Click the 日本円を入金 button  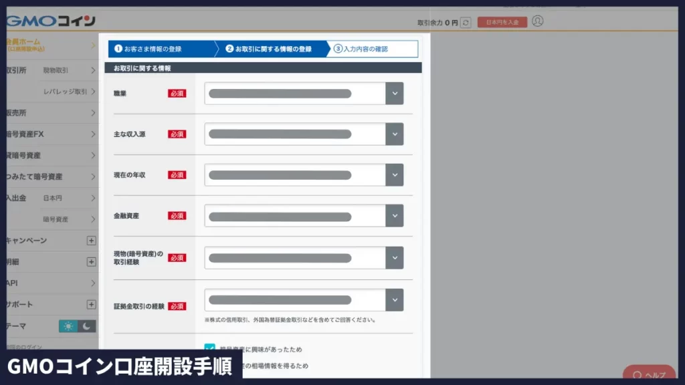502,22
